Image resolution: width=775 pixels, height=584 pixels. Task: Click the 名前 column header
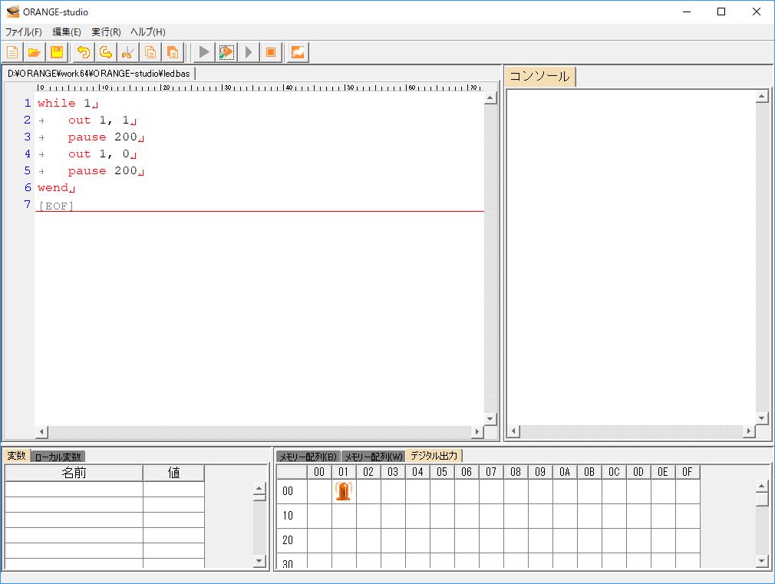click(74, 473)
